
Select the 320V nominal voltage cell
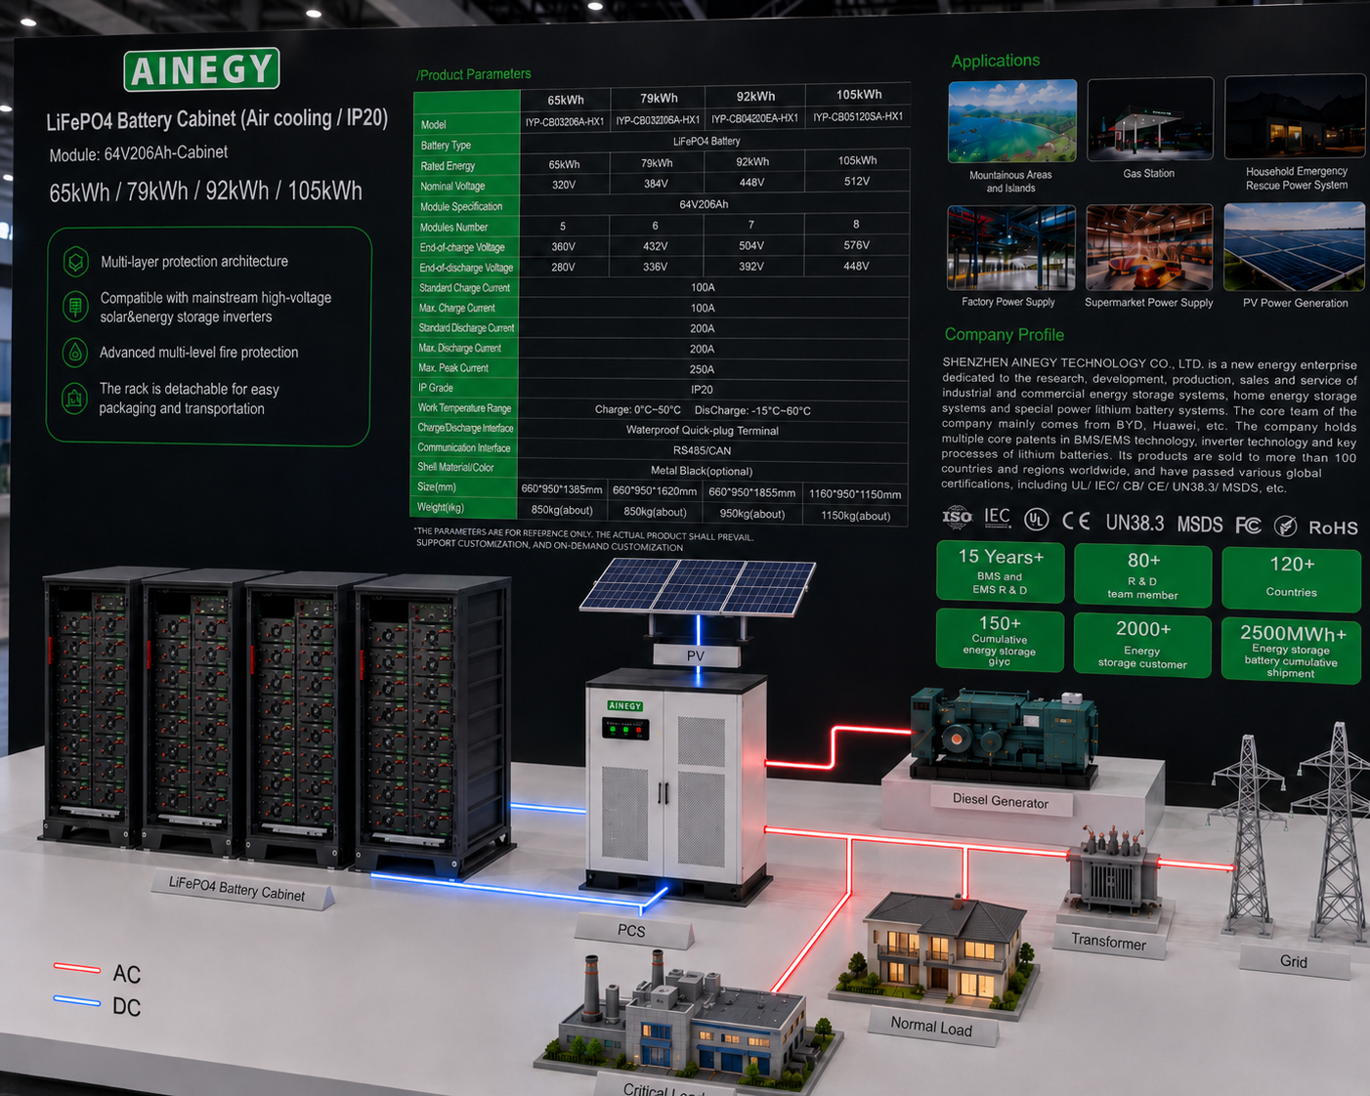tap(564, 184)
